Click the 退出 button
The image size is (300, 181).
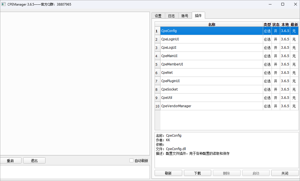34,161
